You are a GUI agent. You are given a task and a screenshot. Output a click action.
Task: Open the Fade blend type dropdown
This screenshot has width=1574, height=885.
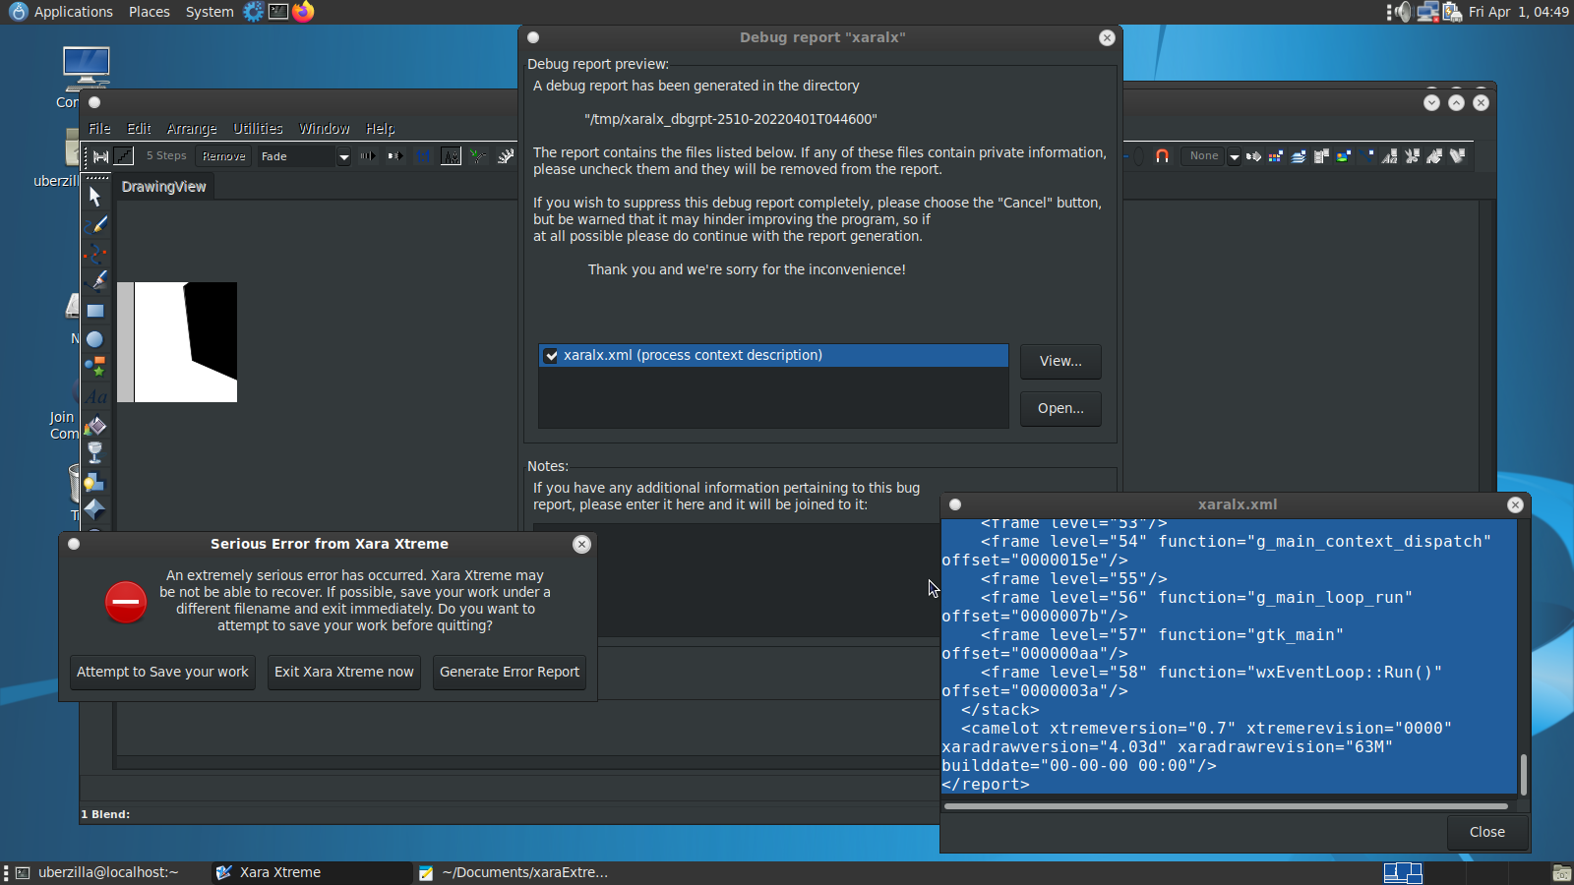[x=344, y=156]
